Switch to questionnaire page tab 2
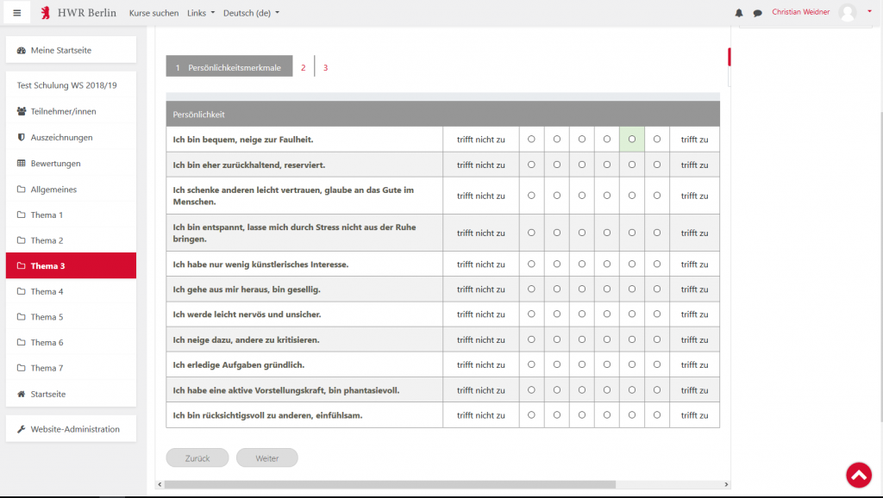883x498 pixels. [x=303, y=67]
